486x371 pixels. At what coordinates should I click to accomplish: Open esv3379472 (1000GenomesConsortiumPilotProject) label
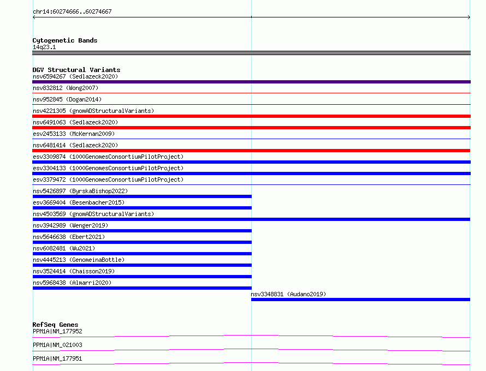[x=108, y=179]
